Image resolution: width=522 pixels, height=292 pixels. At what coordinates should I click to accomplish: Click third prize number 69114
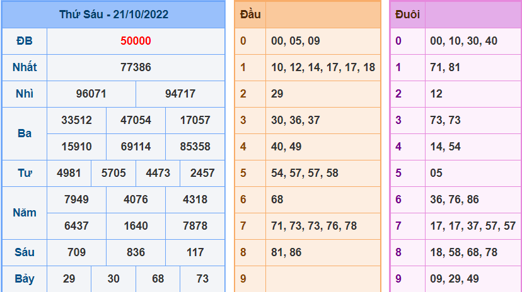(x=136, y=147)
